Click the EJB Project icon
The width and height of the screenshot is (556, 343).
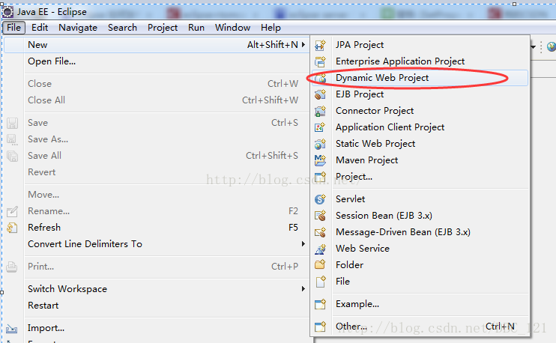(320, 94)
